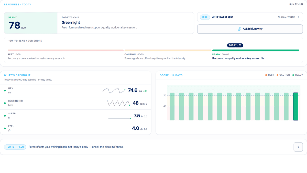
Task: Click the green status dot beside Sleep
Action: tap(5, 116)
